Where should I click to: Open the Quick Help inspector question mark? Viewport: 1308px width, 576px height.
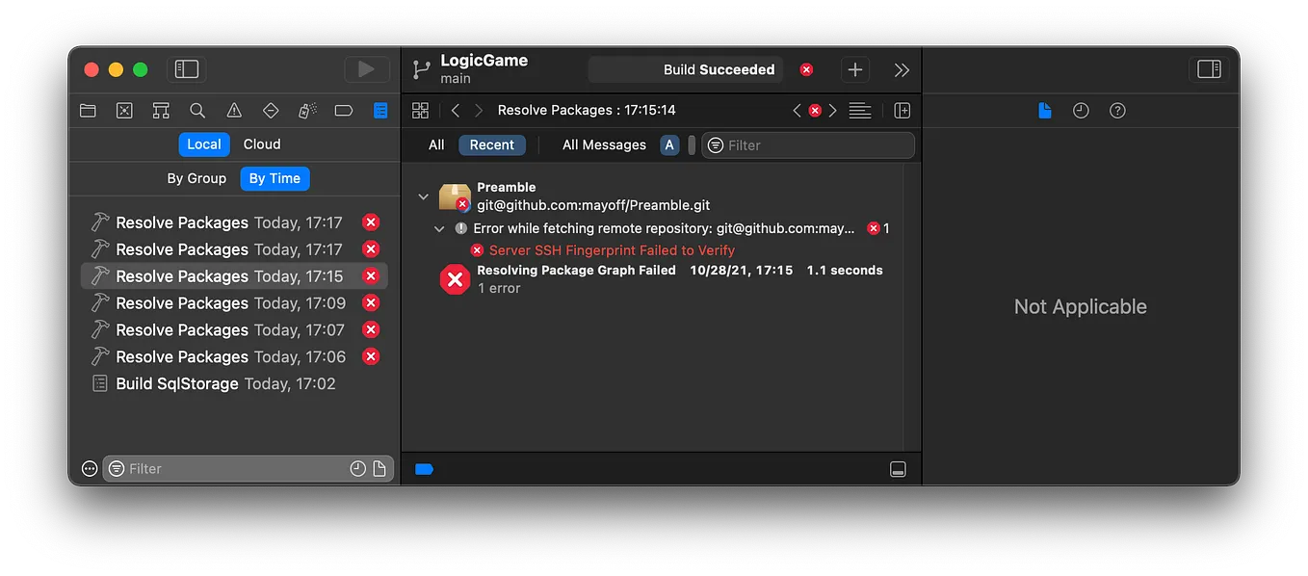pos(1116,110)
